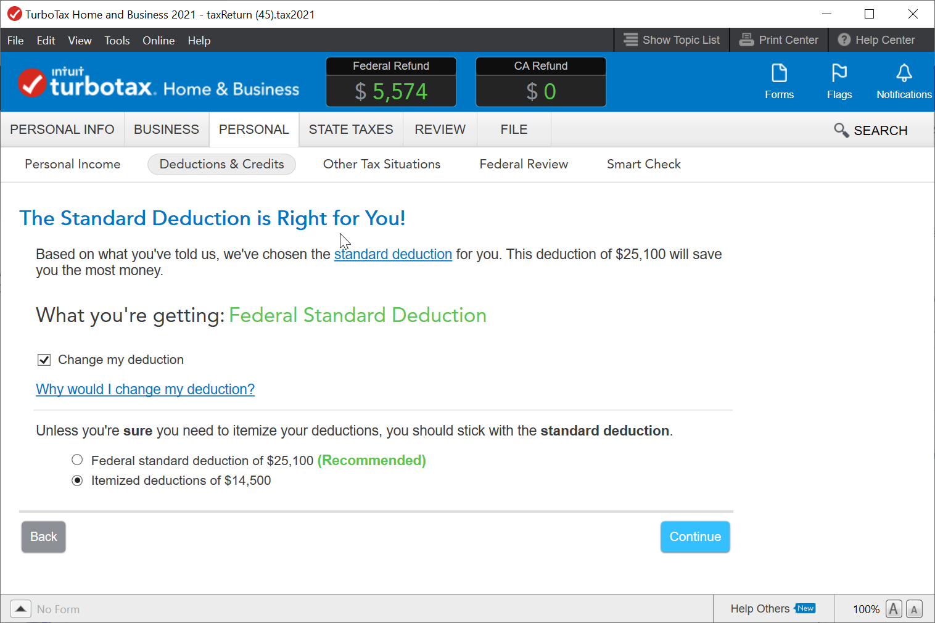
Task: Click the No Form status label
Action: pyautogui.click(x=58, y=609)
